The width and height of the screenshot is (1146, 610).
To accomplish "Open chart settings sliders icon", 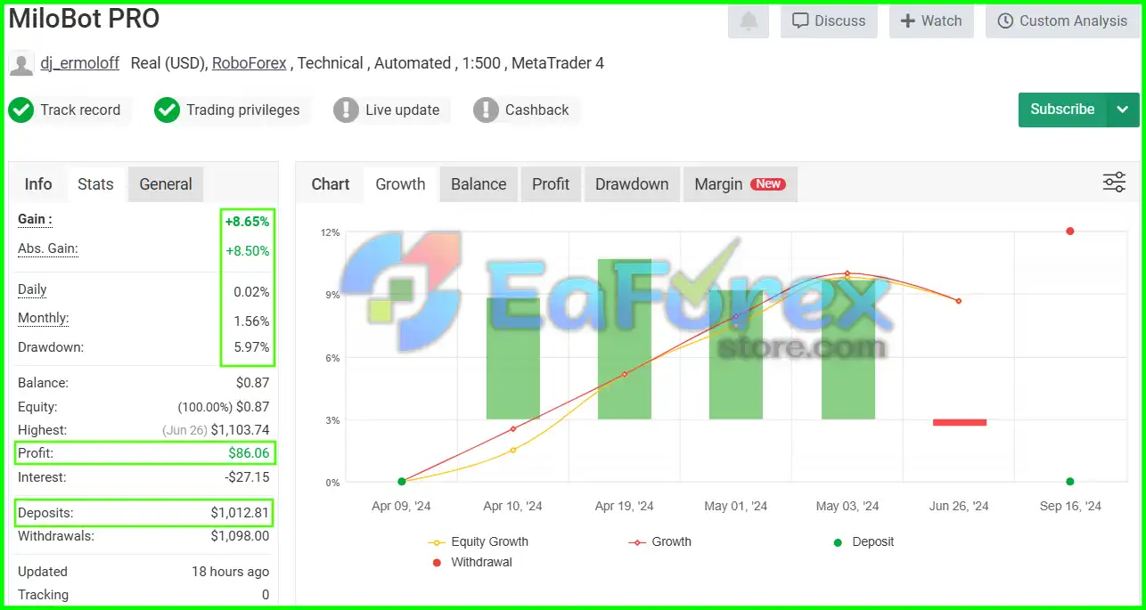I will [1114, 183].
